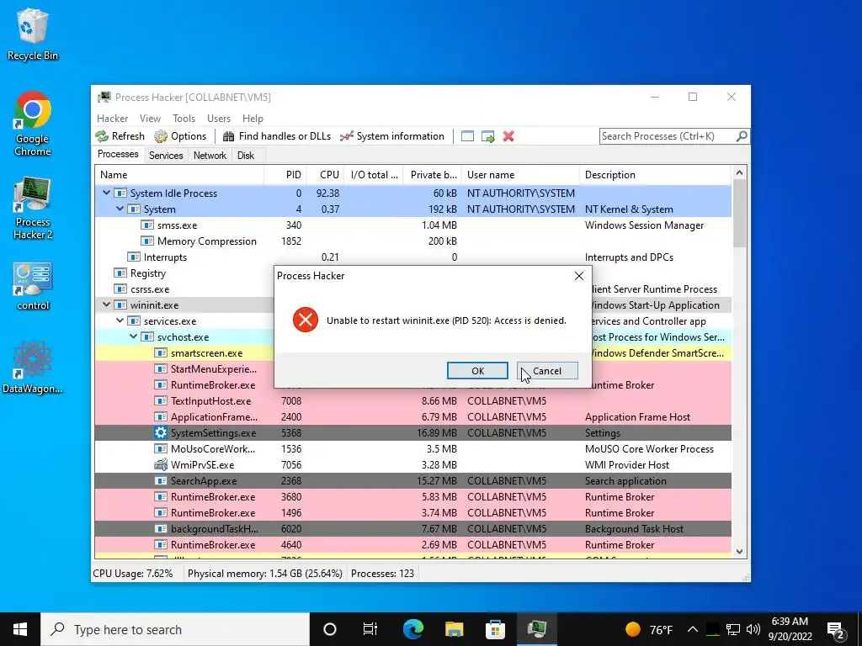Image resolution: width=862 pixels, height=646 pixels.
Task: Collapse the System process node
Action: [120, 209]
